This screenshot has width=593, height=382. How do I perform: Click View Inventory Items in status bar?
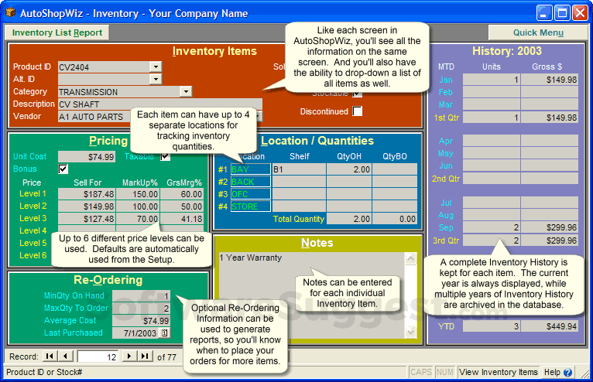(x=499, y=372)
